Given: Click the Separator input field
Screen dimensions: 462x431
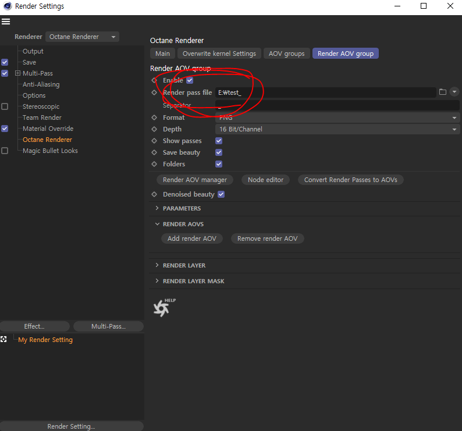Looking at the screenshot, I should 337,105.
